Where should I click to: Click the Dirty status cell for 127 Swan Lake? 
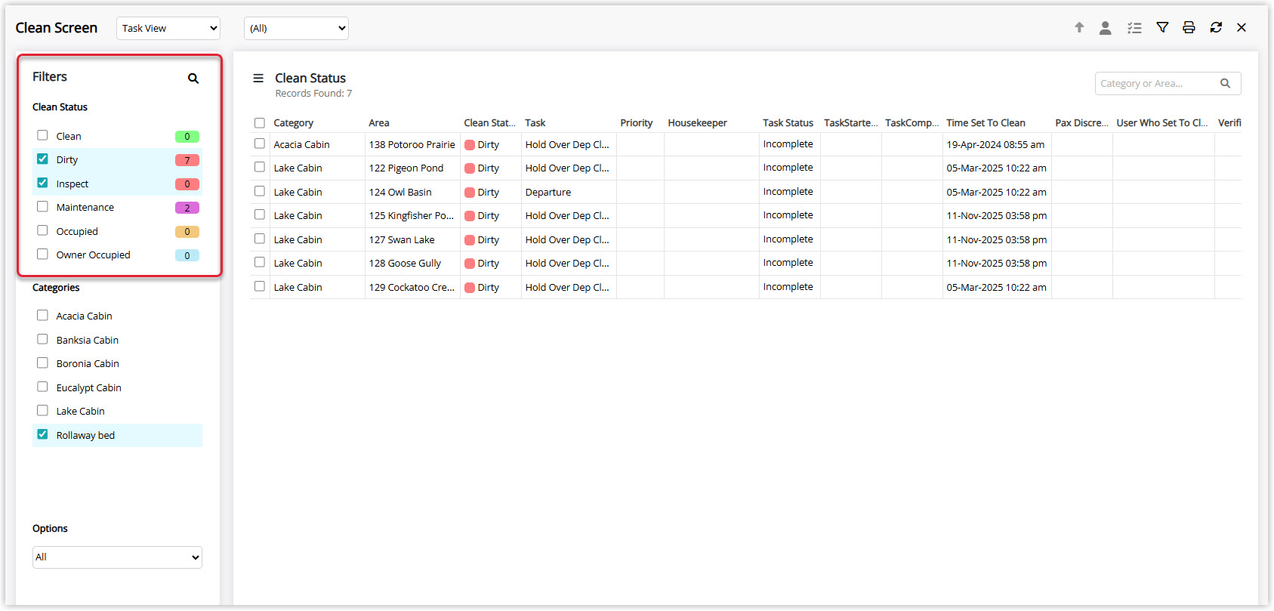pyautogui.click(x=491, y=239)
